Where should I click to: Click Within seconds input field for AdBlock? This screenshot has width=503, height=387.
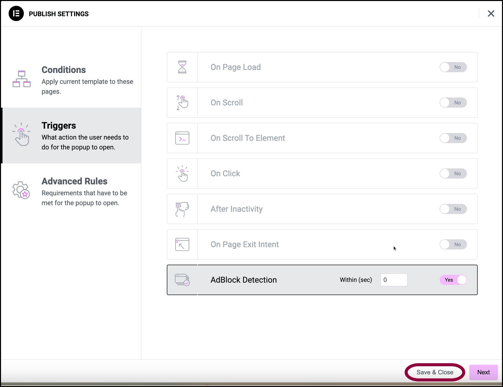393,280
